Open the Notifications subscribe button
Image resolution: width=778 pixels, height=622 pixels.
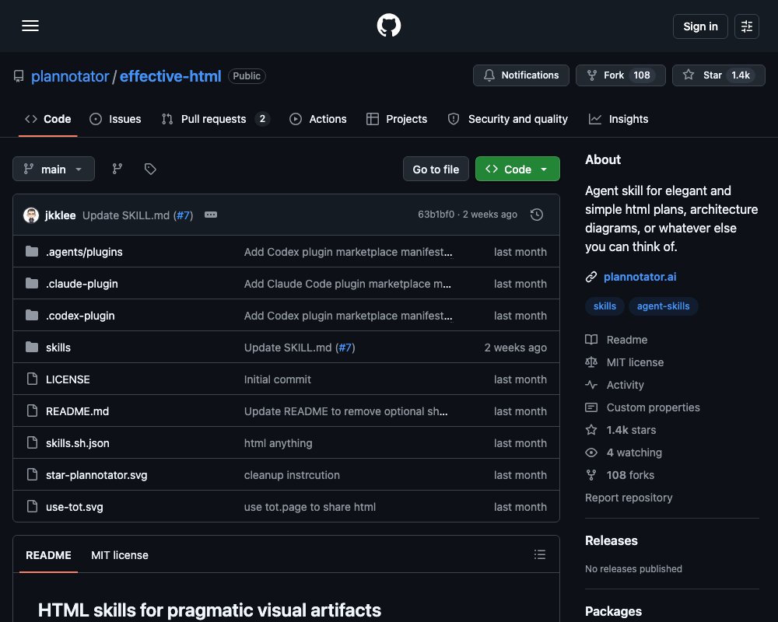(x=520, y=75)
